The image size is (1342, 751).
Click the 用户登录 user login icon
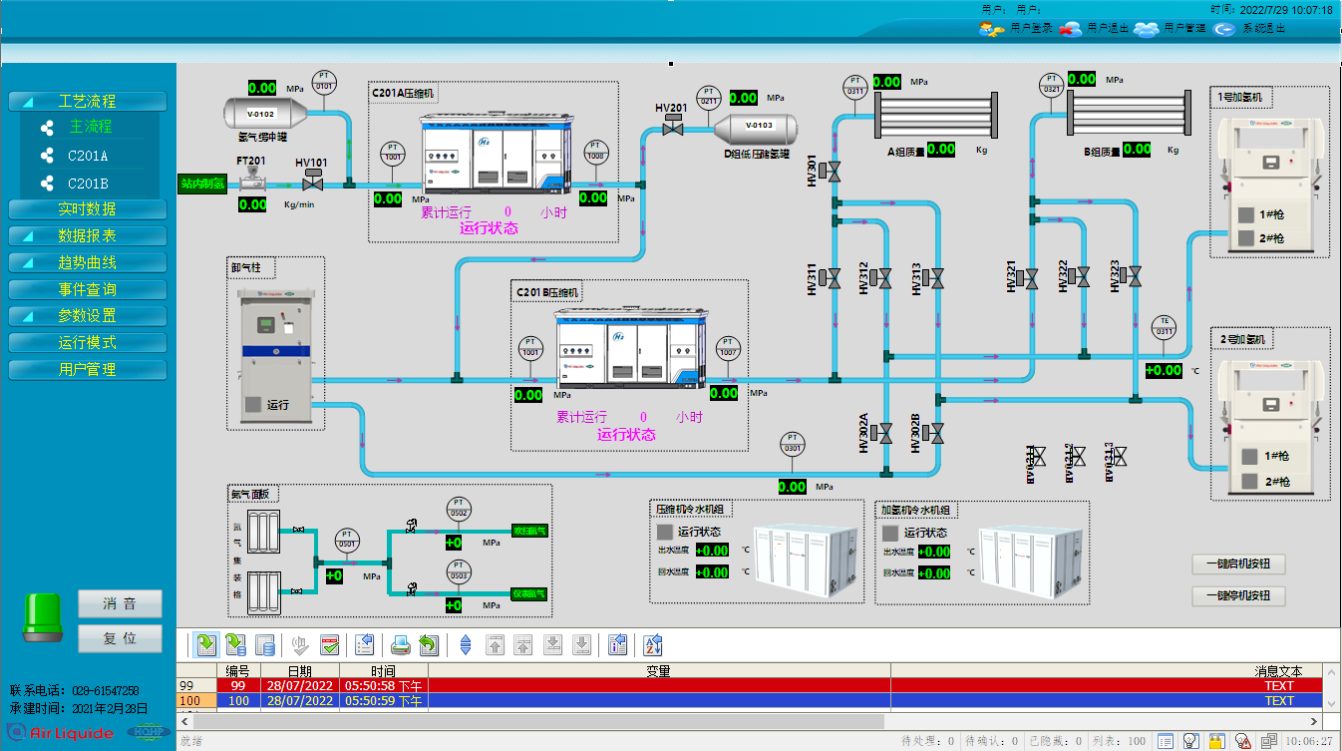click(x=991, y=29)
